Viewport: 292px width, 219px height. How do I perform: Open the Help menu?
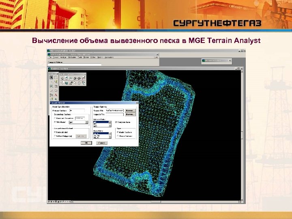(x=157, y=57)
